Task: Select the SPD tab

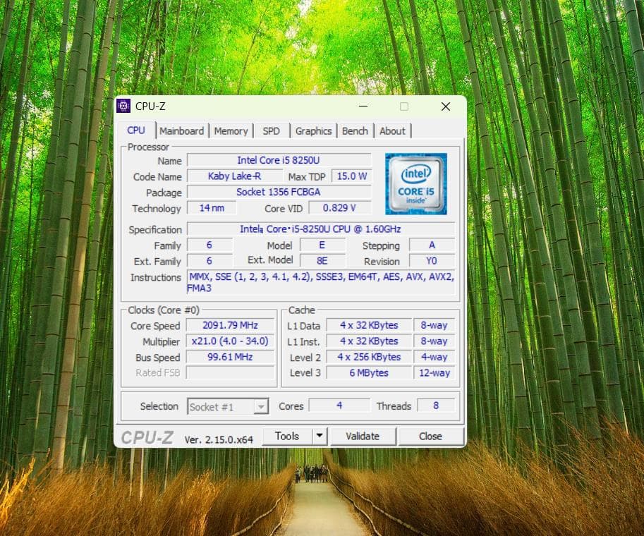Action: point(271,130)
